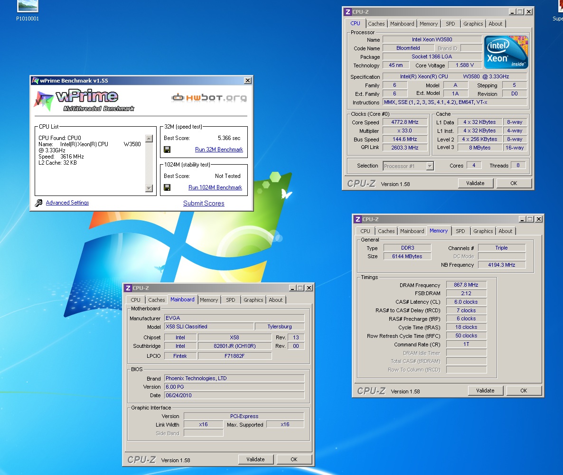Open About tab in the Memory window
The image size is (563, 475).
(x=506, y=231)
